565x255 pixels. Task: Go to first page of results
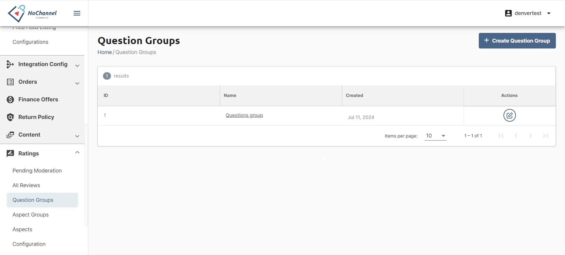[501, 136]
